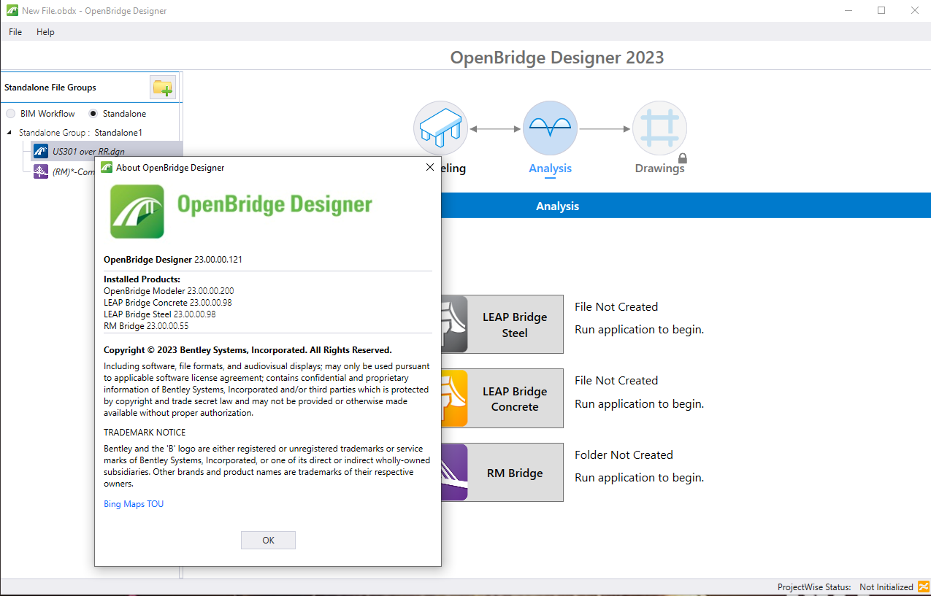Select the Analysis workflow circle icon
The height and width of the screenshot is (596, 931).
(x=550, y=128)
